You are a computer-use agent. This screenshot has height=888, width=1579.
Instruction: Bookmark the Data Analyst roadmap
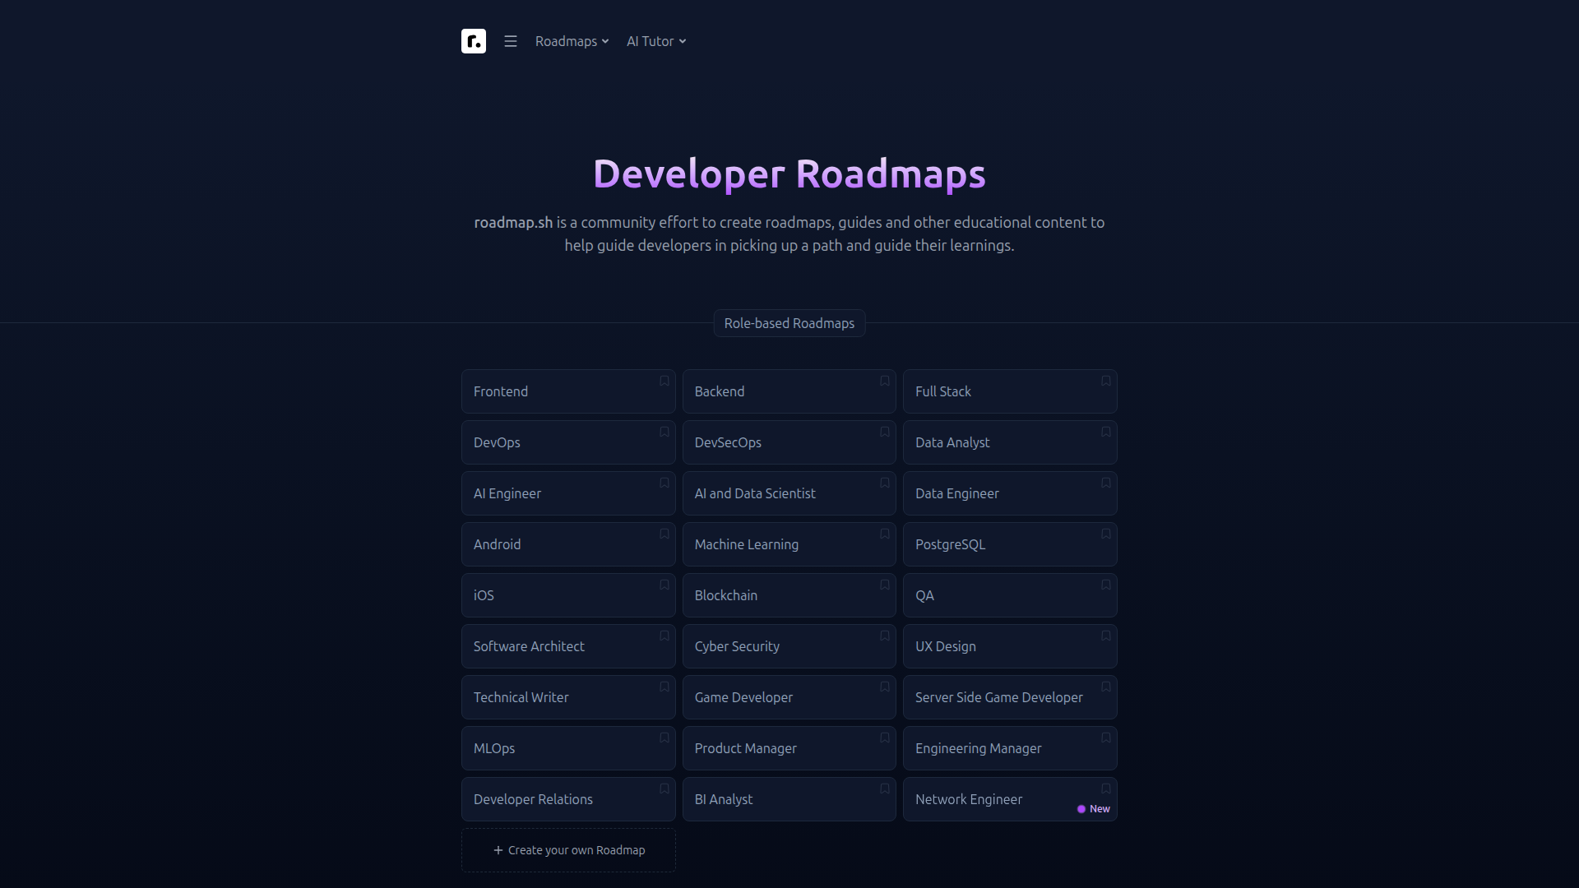[x=1106, y=432]
